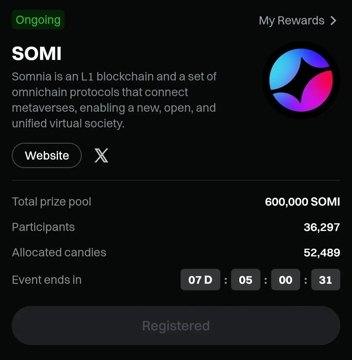
Task: Click the 05 countdown hours box
Action: (246, 280)
